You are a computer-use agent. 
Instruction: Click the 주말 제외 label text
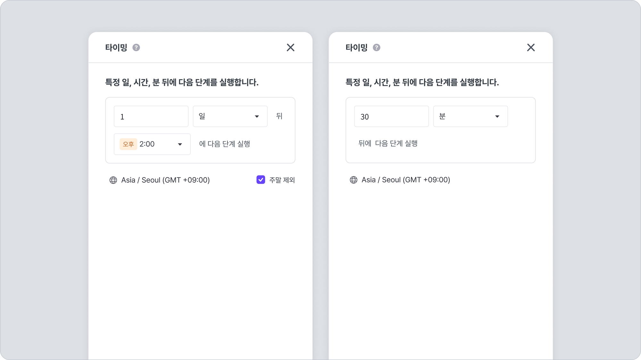282,180
